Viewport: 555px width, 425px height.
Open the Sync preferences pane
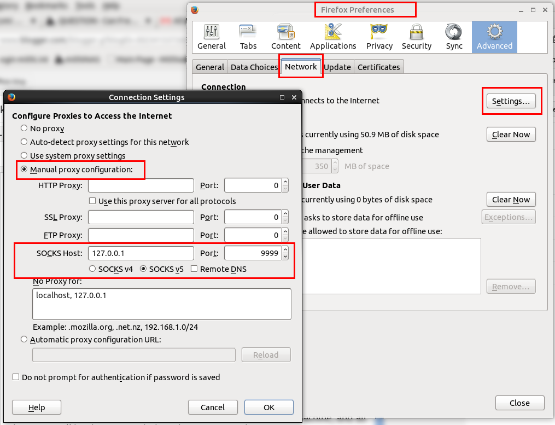tap(454, 37)
